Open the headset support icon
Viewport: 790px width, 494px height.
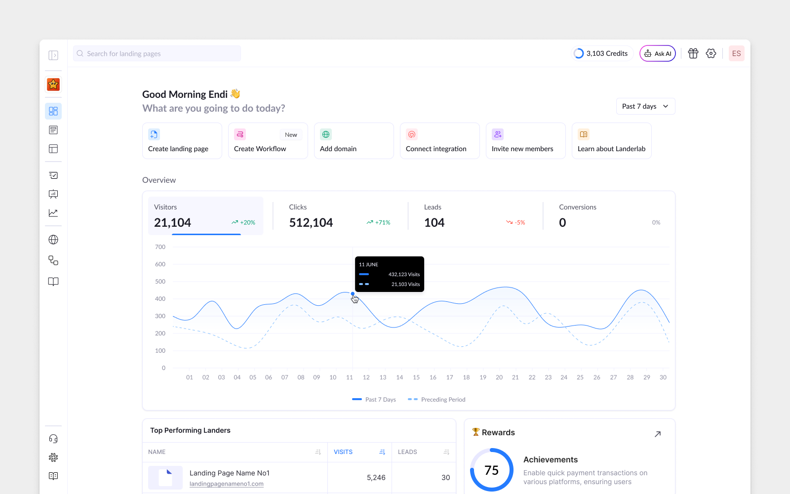tap(53, 439)
